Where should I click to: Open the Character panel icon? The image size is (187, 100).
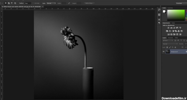(x=159, y=19)
